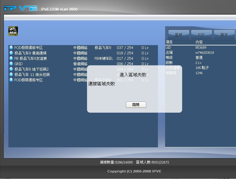236x179 pixels.
Task: Click the FB丰碑车队 cell
Action: 103,58
